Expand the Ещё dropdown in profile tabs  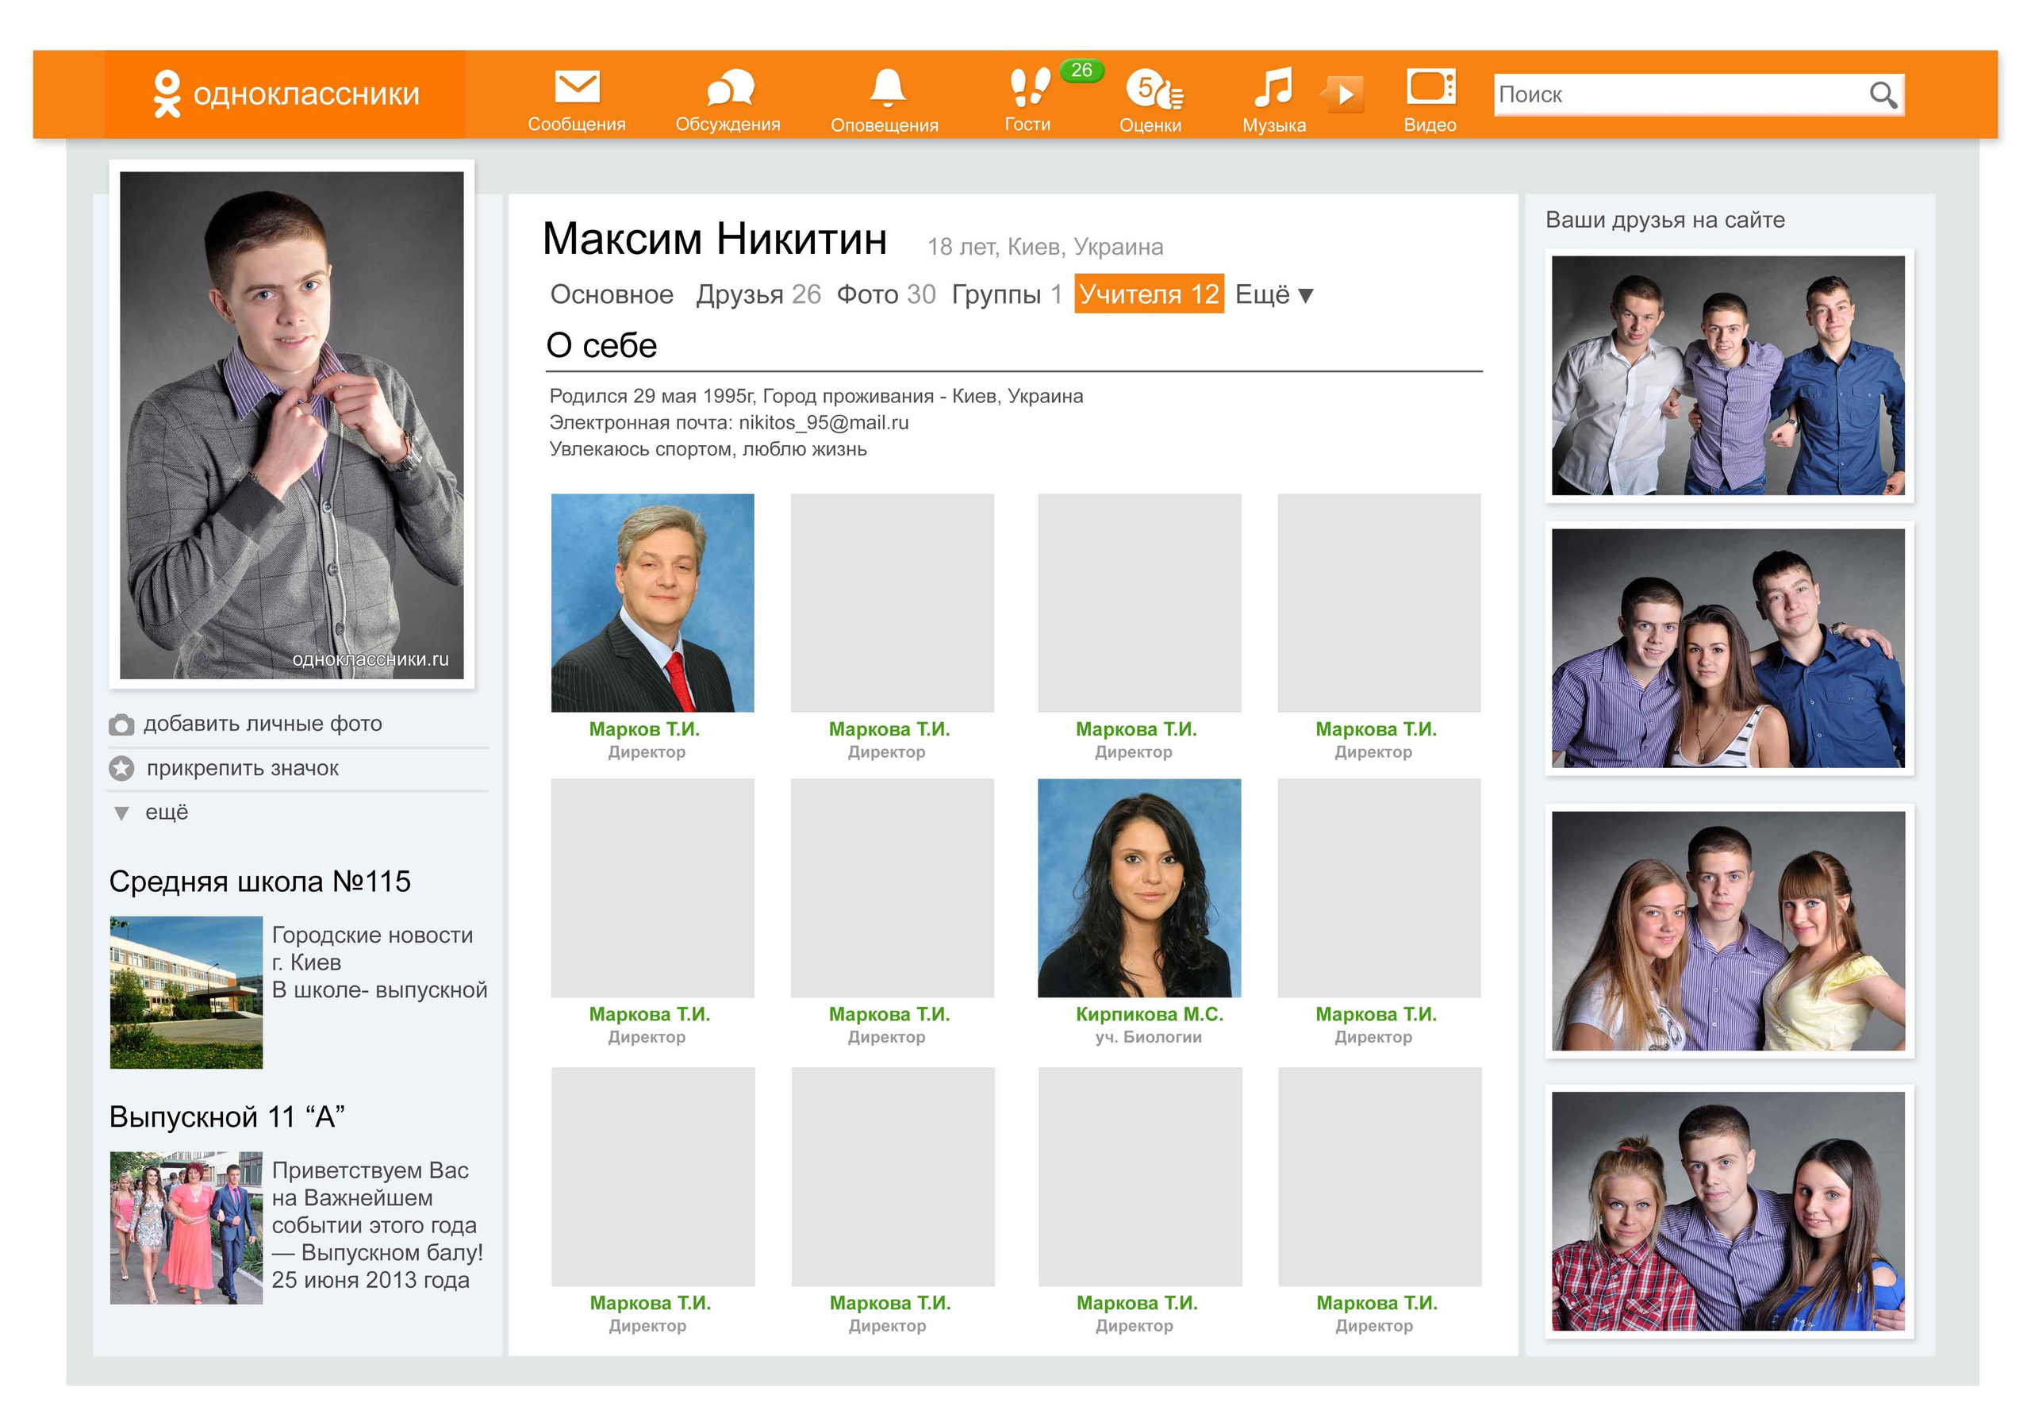(1274, 294)
